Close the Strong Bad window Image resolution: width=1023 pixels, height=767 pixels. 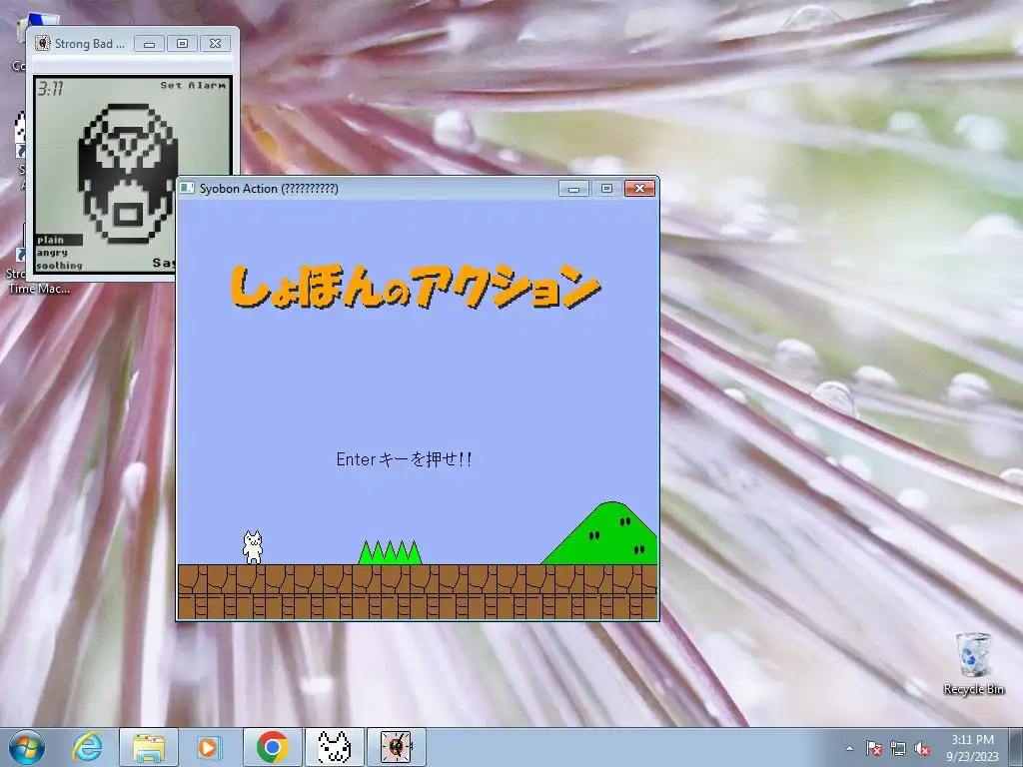[x=215, y=44]
